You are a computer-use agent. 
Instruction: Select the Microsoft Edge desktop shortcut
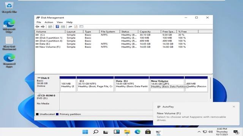(x=9, y=26)
